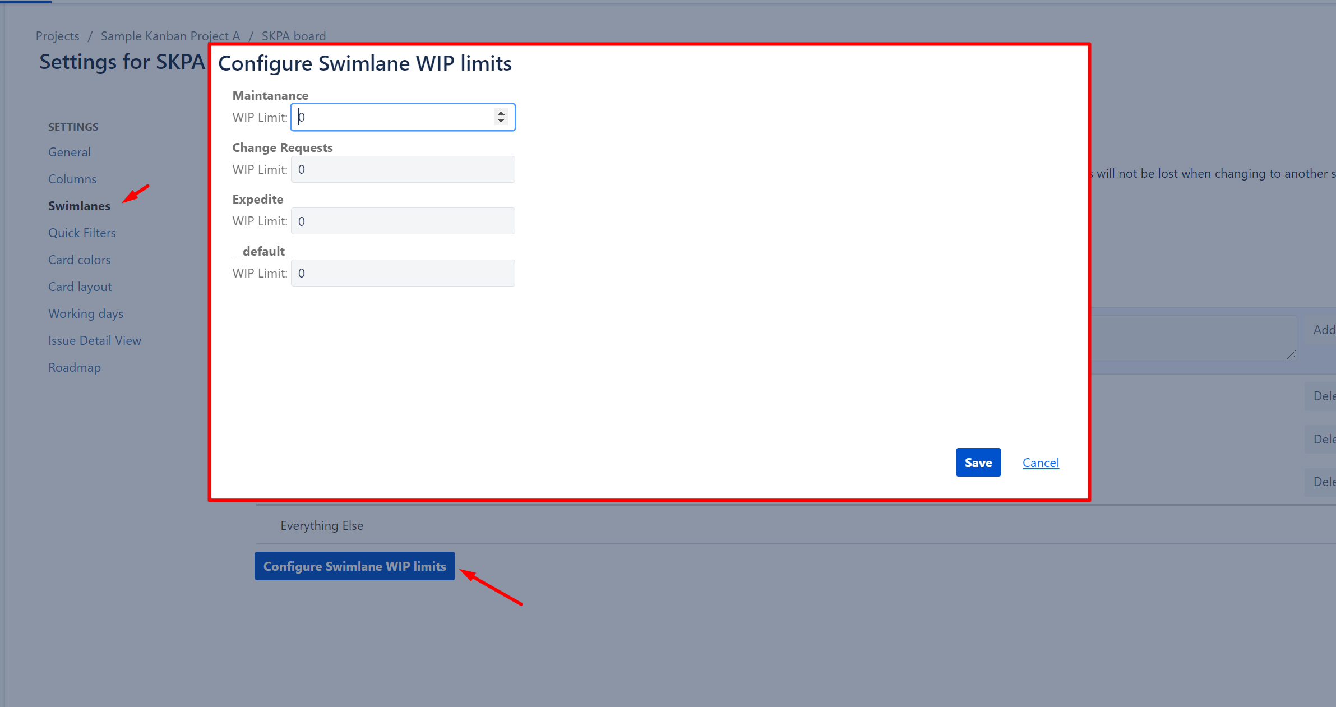Click the Configure Swimlane WIP limits button
The height and width of the screenshot is (707, 1336).
coord(354,566)
